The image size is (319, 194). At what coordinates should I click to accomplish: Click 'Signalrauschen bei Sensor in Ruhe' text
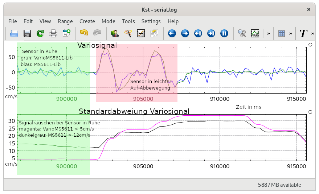pos(60,123)
